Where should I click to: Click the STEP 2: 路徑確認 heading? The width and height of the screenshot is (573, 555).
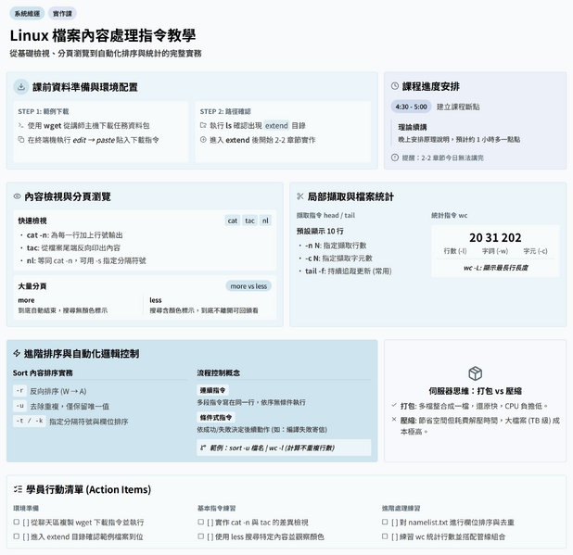click(225, 111)
